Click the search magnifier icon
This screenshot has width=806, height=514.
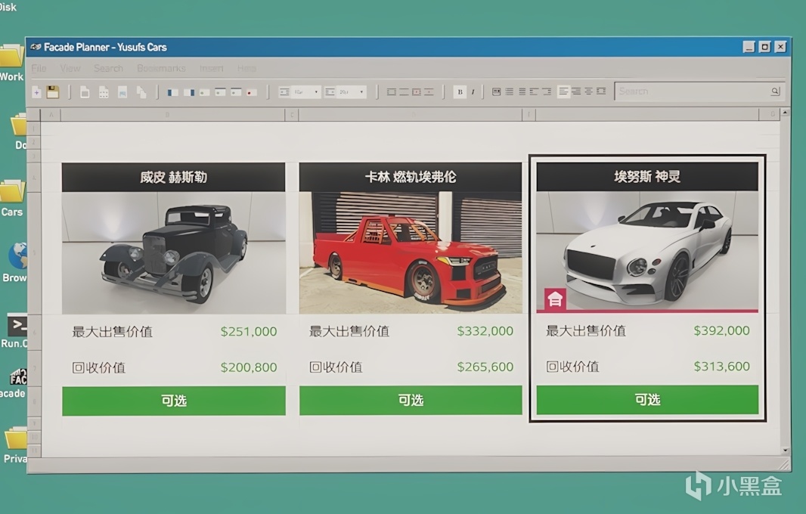click(x=775, y=90)
